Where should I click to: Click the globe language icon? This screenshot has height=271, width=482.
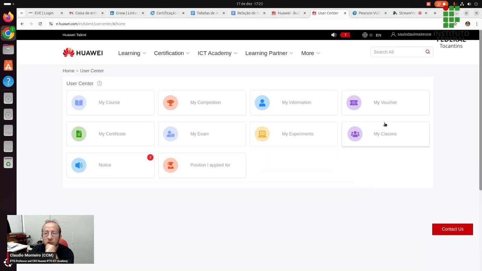(x=365, y=35)
